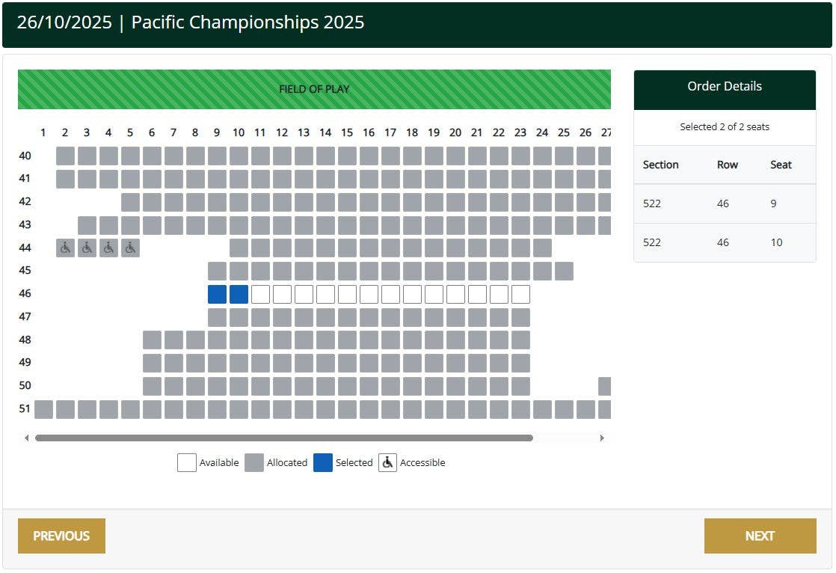Click the white Available legend swatch
The width and height of the screenshot is (836, 573).
(x=187, y=462)
